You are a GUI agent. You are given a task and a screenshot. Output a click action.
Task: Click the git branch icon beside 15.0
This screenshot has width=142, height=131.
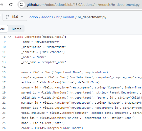(8, 17)
